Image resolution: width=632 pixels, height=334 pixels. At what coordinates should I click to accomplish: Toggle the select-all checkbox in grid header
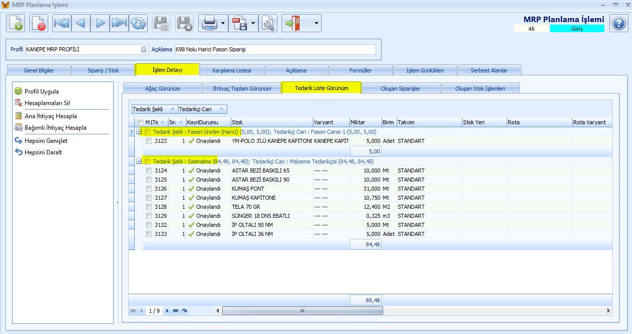tap(140, 122)
